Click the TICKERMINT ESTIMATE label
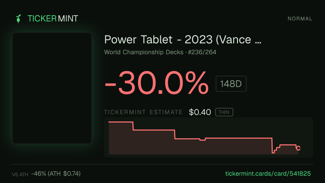Screen dimensions: 325x183 [143, 112]
